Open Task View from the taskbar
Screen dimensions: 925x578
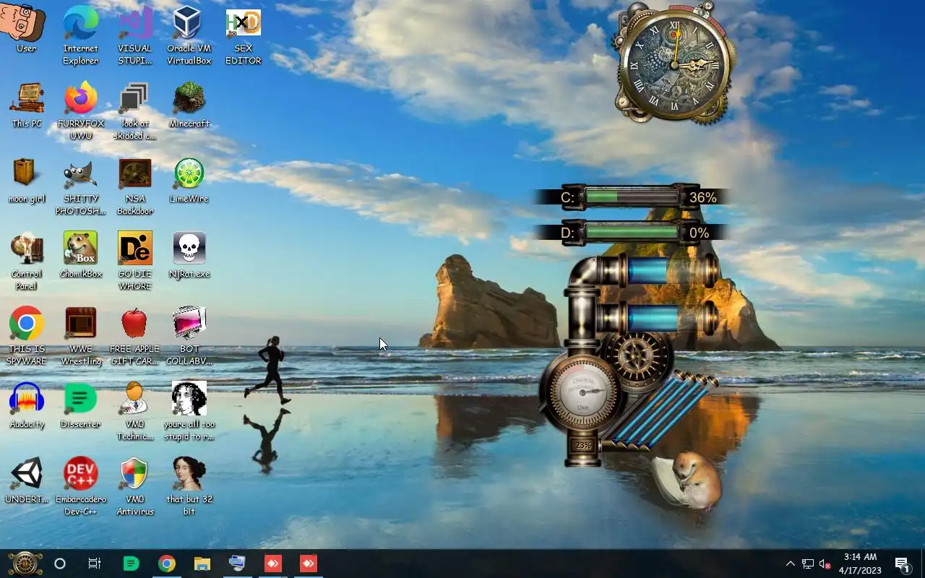95,564
